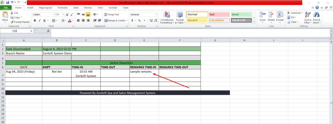The image size is (333, 124).
Task: Open Find & Select binoculars menu
Action: pos(317,17)
